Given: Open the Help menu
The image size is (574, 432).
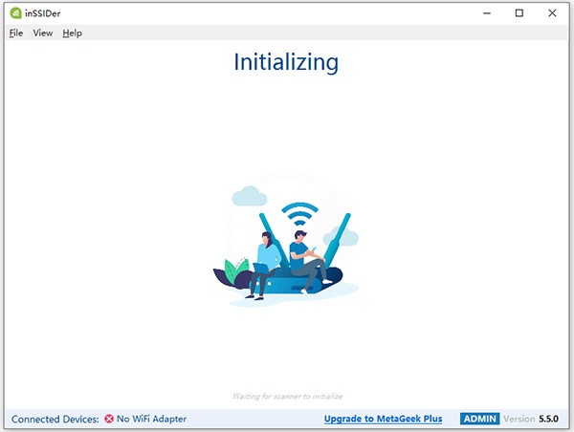Looking at the screenshot, I should (73, 32).
